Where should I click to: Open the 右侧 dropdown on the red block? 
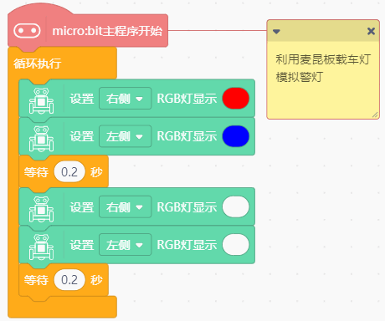tap(126, 99)
